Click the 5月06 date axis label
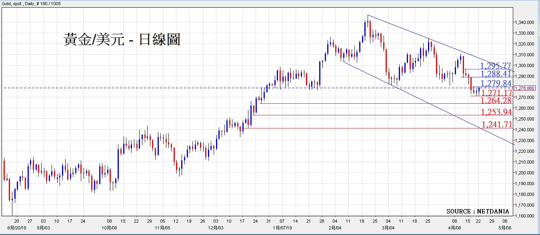 [505, 227]
